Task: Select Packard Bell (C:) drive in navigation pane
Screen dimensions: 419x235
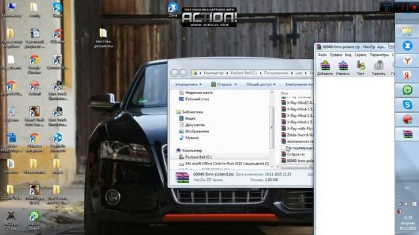Action: coord(195,157)
